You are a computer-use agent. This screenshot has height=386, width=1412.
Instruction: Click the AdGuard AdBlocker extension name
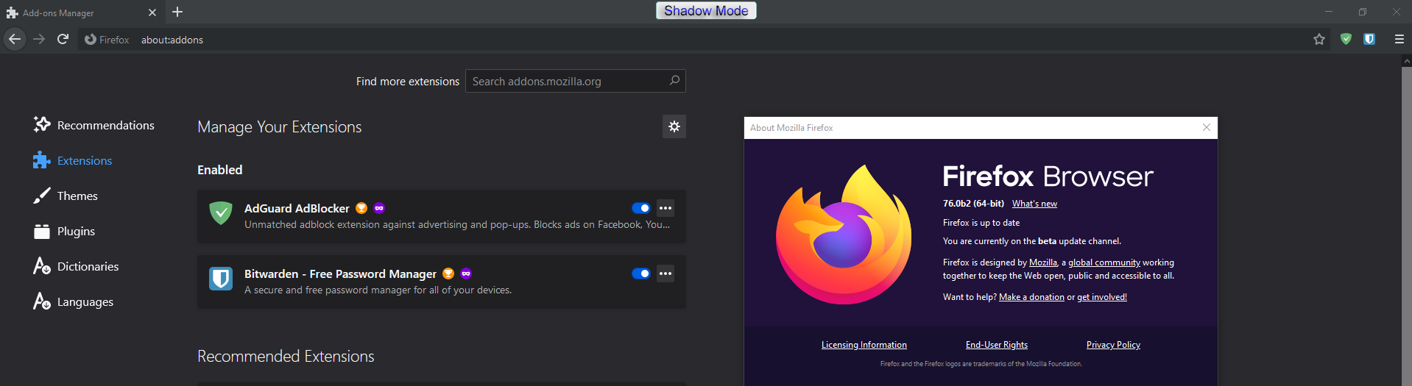297,208
